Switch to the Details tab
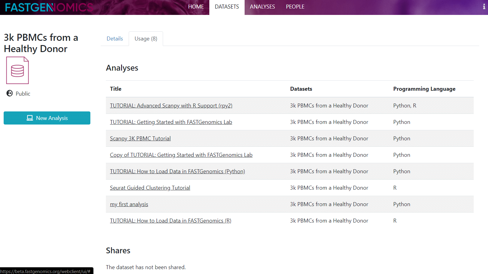This screenshot has height=274, width=488. [115, 39]
